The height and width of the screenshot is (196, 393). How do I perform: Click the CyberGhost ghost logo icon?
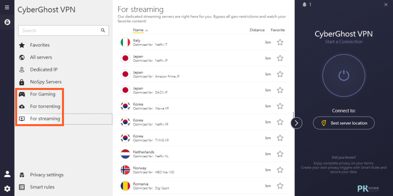point(7,22)
